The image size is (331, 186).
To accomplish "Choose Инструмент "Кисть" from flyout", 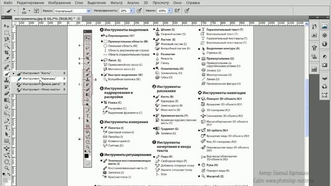I will coord(39,73).
